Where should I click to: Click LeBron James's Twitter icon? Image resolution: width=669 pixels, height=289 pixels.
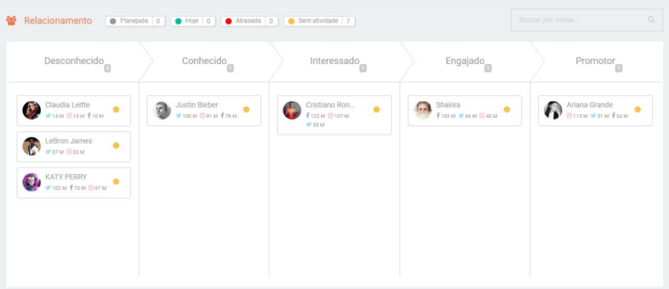click(x=48, y=152)
